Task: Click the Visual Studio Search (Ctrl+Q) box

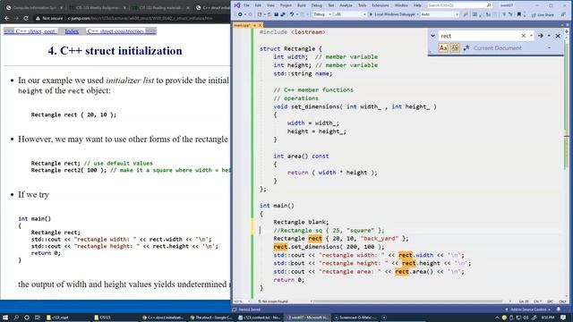Action: (459, 5)
